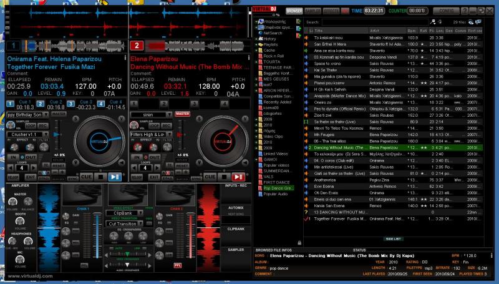Sync deck 1 tempo with SYNC button
The width and height of the screenshot is (499, 284).
(x=73, y=179)
